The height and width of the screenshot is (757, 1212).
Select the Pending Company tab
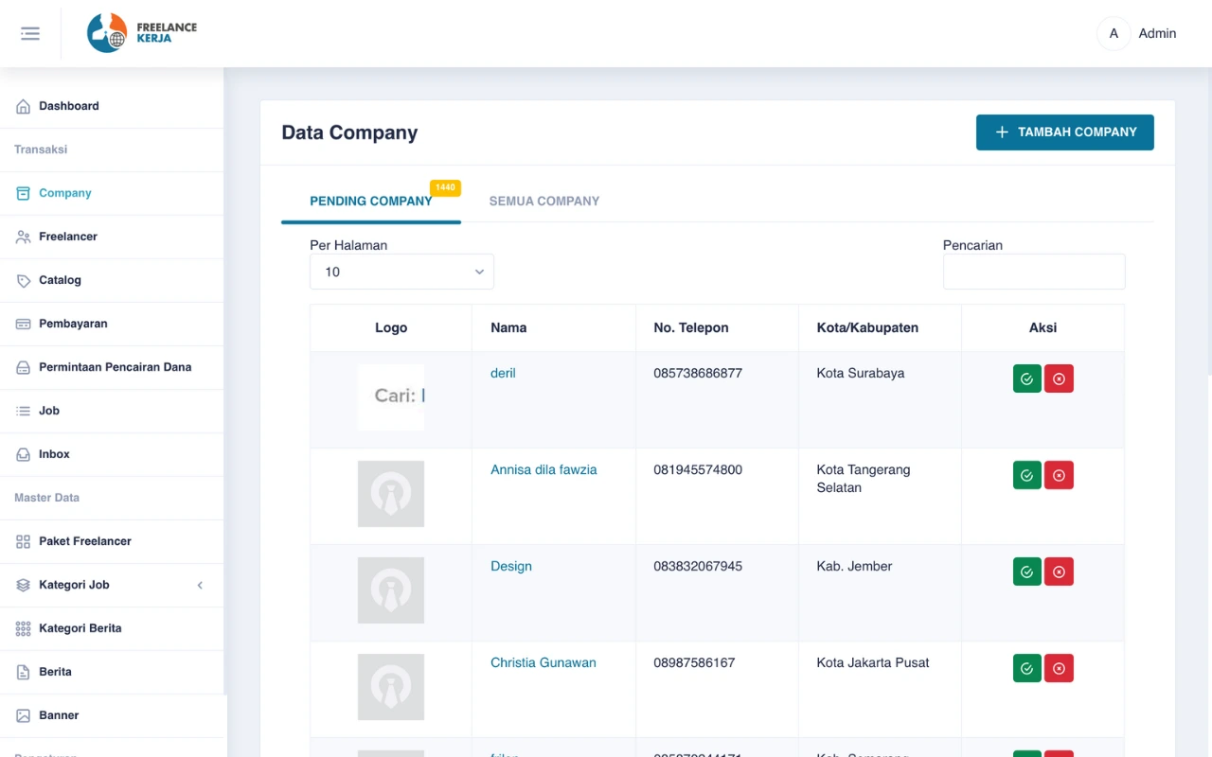point(370,201)
